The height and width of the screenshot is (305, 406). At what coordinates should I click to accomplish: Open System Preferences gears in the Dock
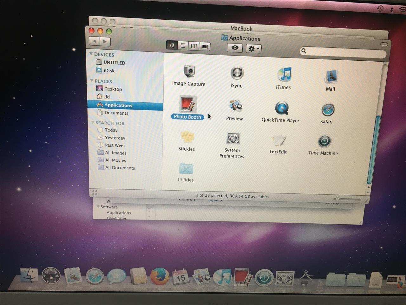tap(285, 279)
